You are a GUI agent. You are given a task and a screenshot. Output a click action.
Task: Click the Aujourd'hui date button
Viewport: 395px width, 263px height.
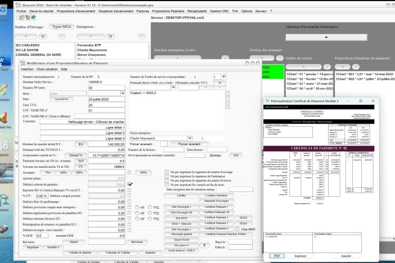click(62, 99)
